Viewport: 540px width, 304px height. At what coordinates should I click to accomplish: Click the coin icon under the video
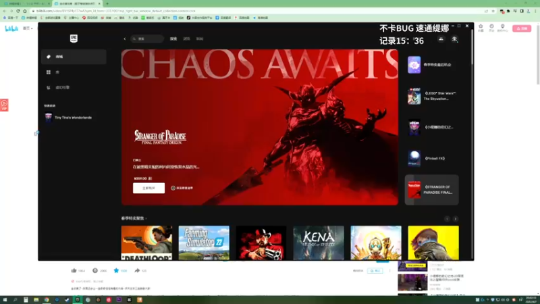click(x=95, y=271)
